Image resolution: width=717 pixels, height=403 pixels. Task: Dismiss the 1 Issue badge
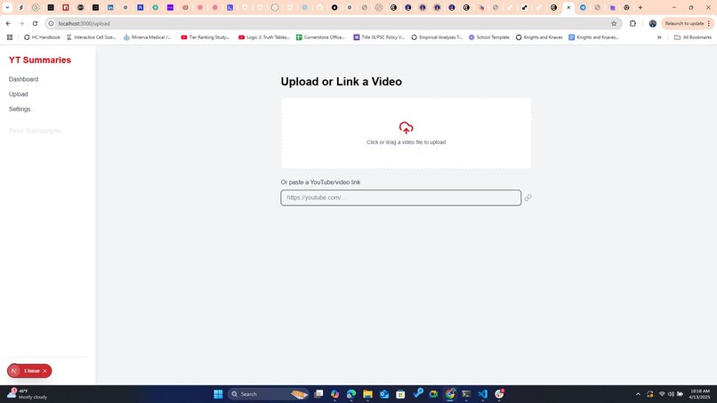click(44, 371)
